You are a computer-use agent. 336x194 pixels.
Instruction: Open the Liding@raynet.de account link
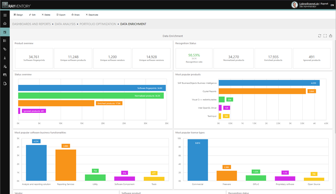point(309,3)
